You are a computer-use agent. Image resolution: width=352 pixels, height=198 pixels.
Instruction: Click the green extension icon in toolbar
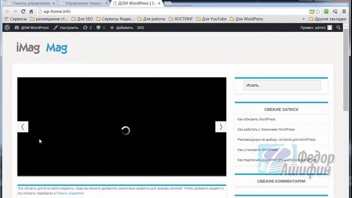pos(326,11)
